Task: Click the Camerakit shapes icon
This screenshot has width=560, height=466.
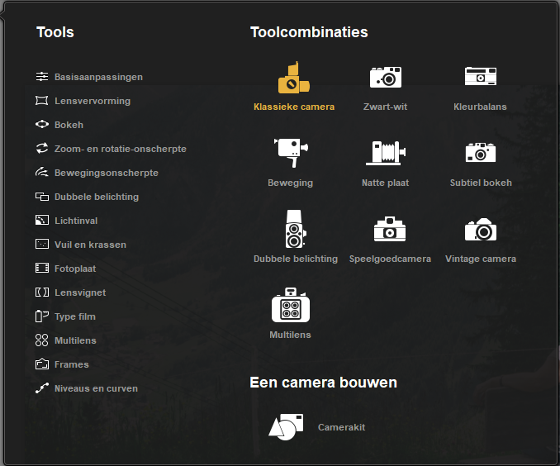Action: [286, 426]
